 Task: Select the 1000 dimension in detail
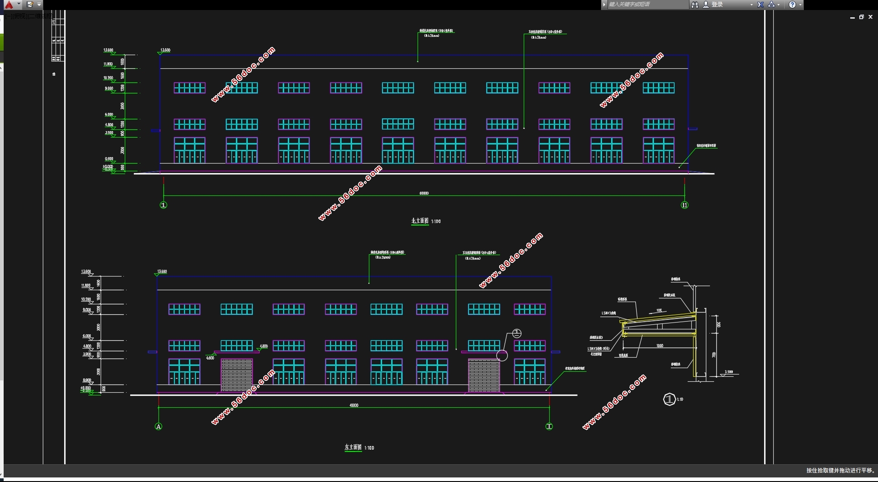[659, 346]
